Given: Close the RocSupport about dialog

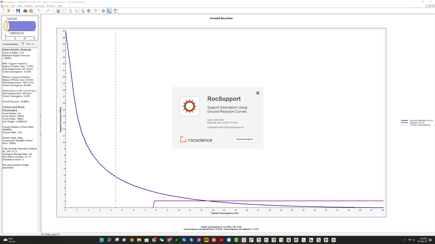Looking at the screenshot, I should coord(258,93).
